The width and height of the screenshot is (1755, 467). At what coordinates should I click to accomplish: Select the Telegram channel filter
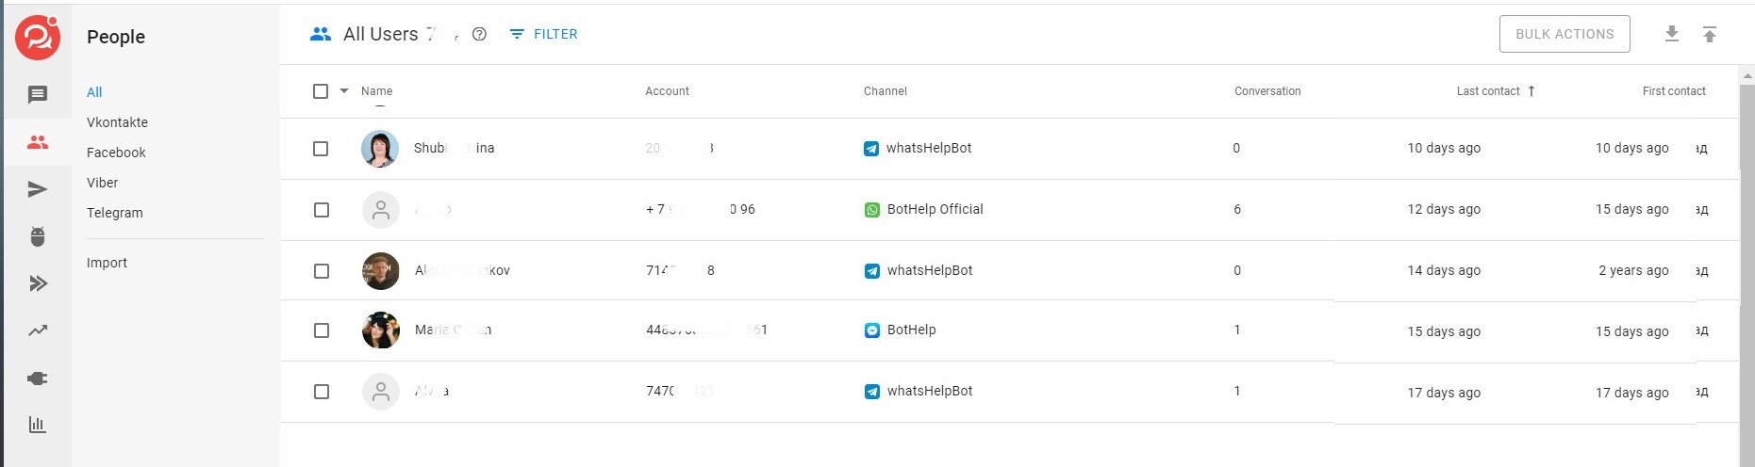click(x=115, y=213)
